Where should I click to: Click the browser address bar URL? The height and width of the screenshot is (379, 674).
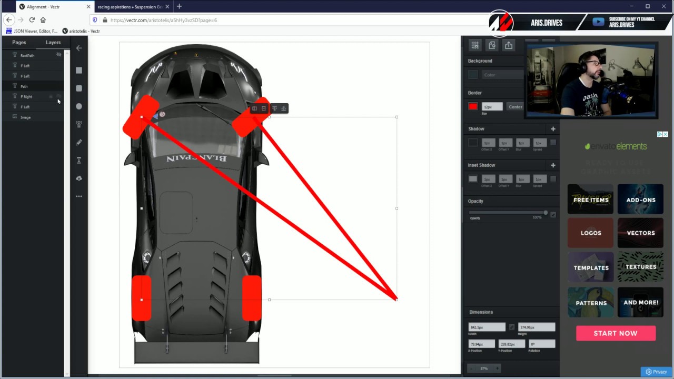164,20
